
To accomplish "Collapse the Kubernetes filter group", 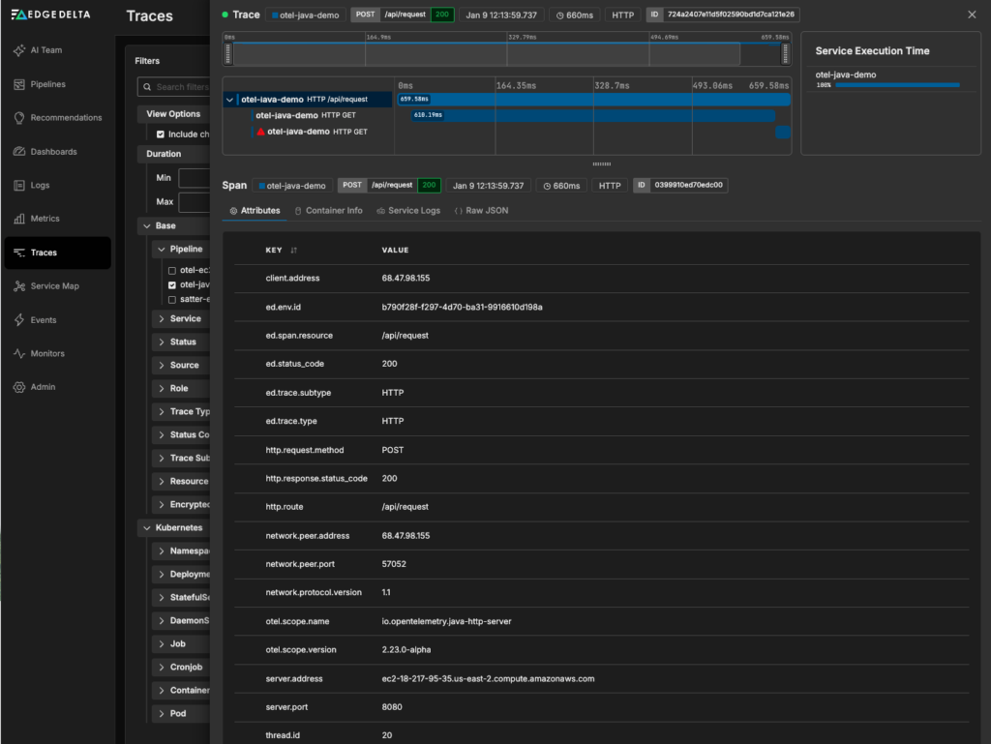I will [145, 528].
